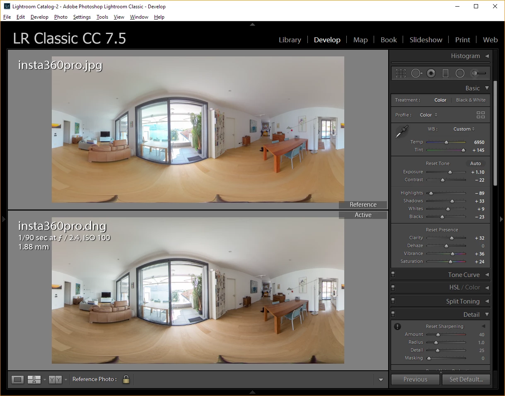Click the Previous button
505x396 pixels.
[415, 379]
